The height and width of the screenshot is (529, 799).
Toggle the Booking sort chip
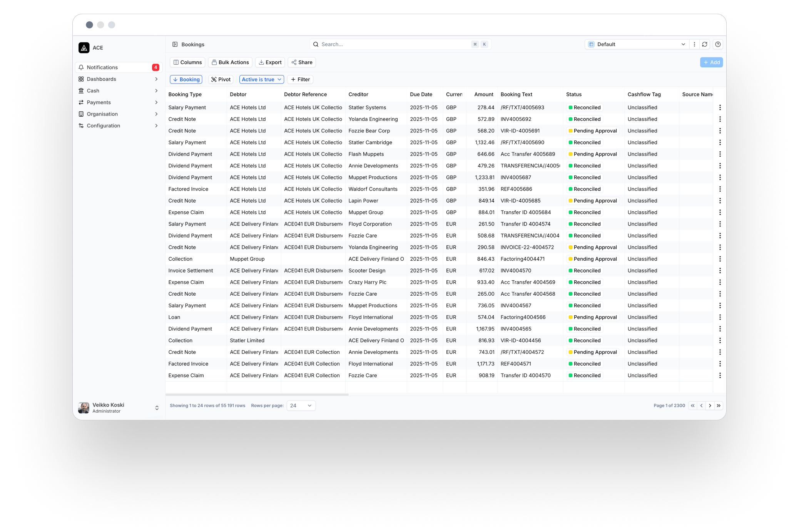pyautogui.click(x=186, y=79)
